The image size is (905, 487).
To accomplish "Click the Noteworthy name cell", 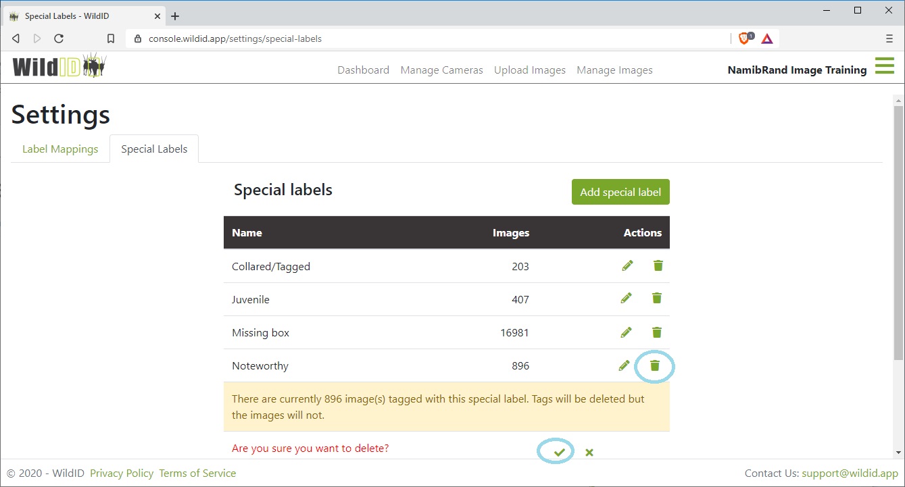I will tap(260, 366).
